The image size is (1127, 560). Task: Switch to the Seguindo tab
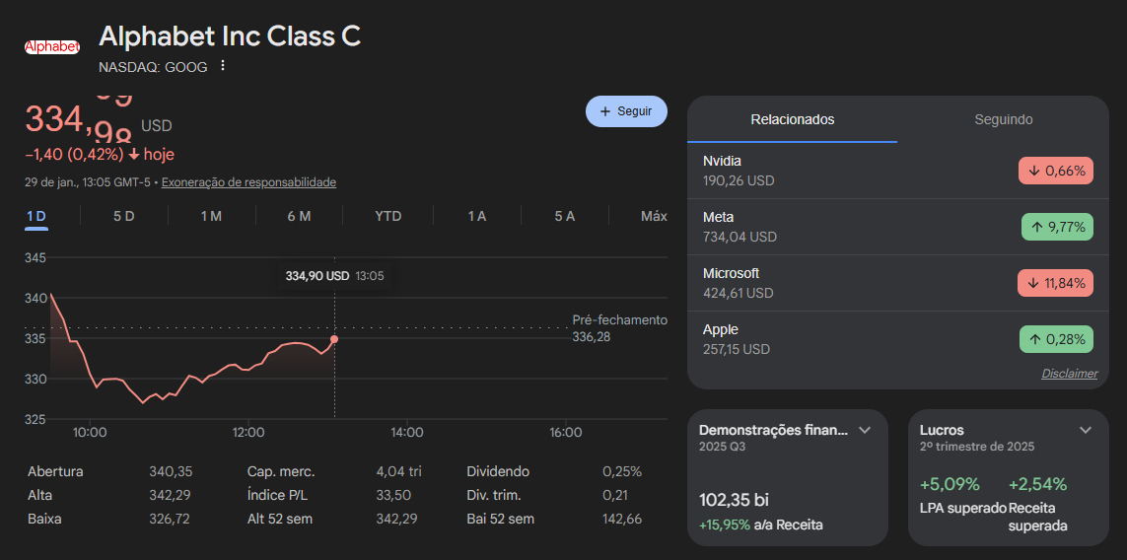(x=1003, y=119)
